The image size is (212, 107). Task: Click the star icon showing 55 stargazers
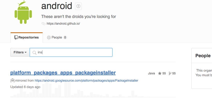pyautogui.click(x=160, y=73)
